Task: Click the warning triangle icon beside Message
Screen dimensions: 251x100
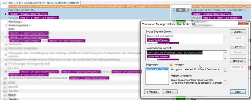Action: [171, 65]
